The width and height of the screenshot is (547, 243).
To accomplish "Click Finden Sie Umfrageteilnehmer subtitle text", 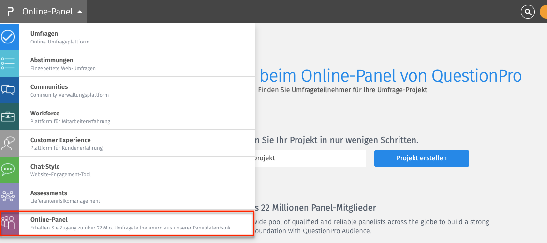I will pos(342,90).
